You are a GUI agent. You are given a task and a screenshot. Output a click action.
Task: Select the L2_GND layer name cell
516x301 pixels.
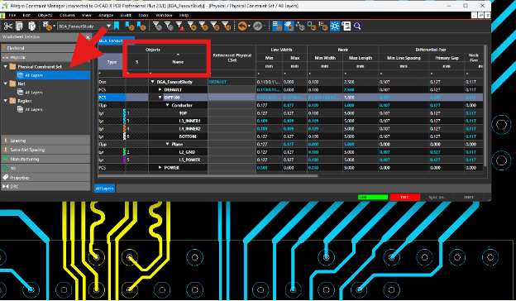[x=187, y=152]
